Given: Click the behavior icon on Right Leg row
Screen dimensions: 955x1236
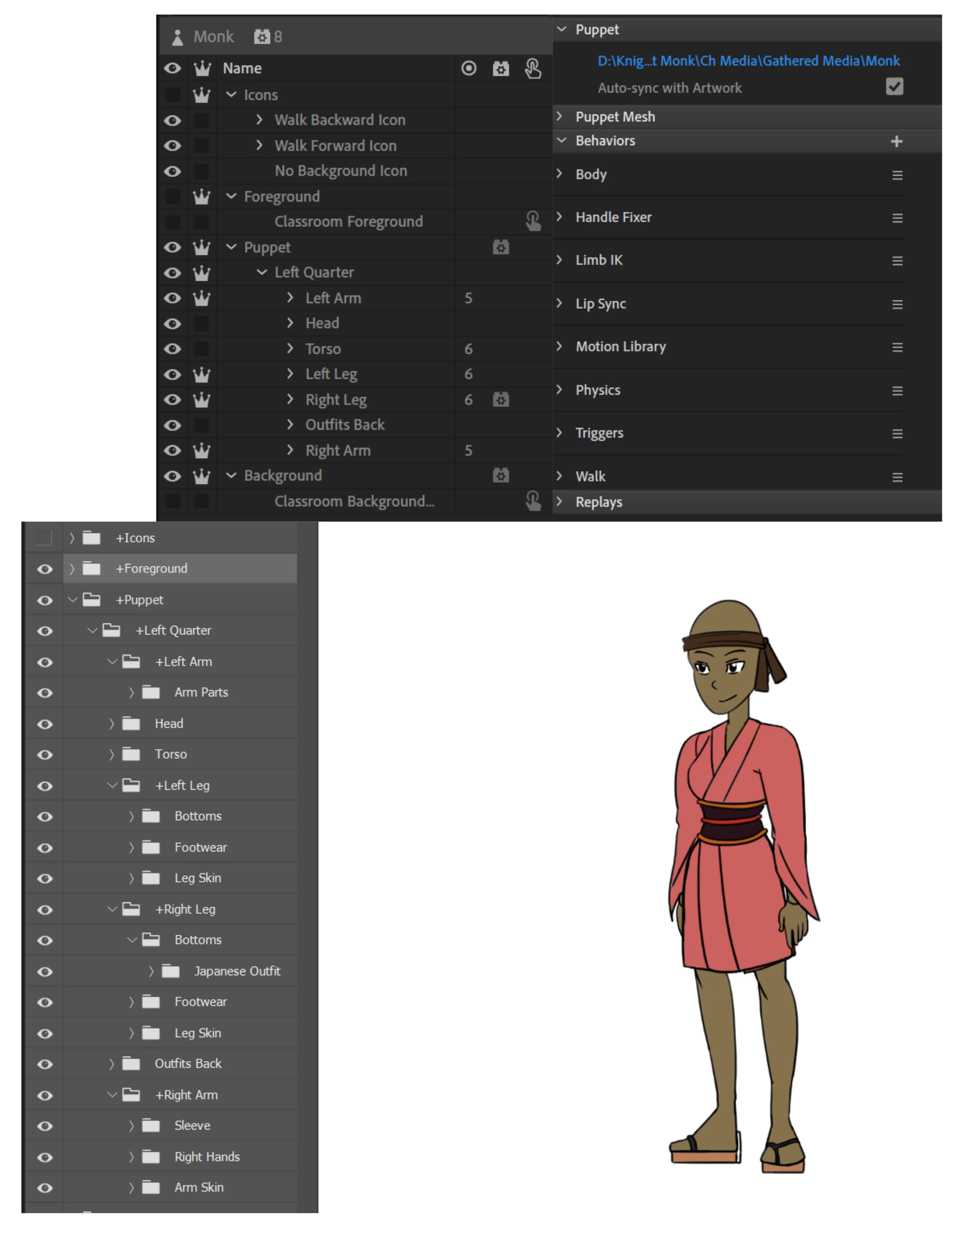Looking at the screenshot, I should pyautogui.click(x=500, y=400).
